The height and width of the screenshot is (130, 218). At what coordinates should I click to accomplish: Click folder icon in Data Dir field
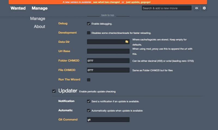click(x=127, y=42)
